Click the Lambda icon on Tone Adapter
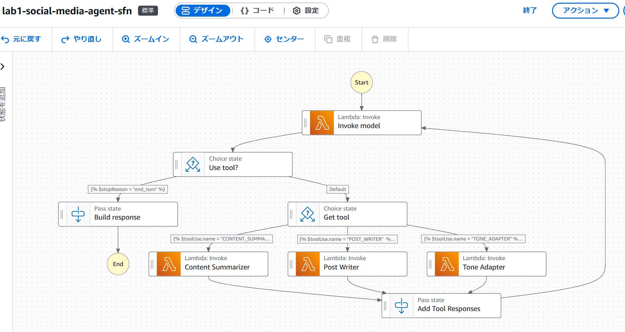Viewport: 625px width, 332px height. (x=447, y=264)
